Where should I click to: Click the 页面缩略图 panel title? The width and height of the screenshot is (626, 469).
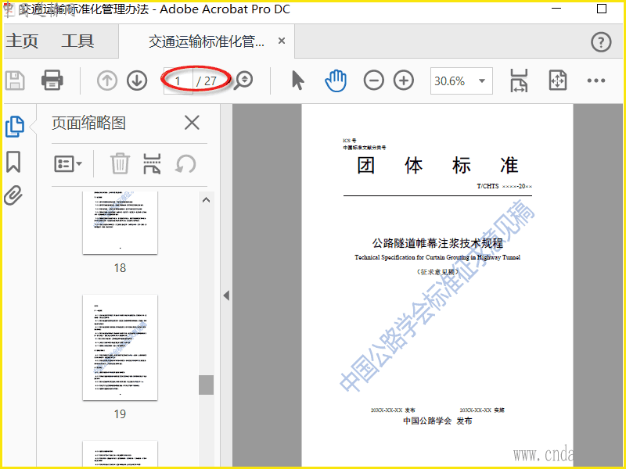(88, 123)
